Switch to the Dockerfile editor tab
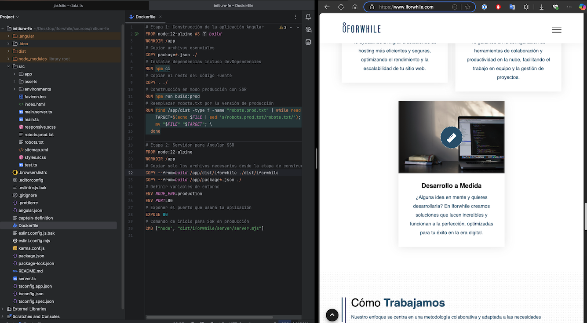 [145, 17]
